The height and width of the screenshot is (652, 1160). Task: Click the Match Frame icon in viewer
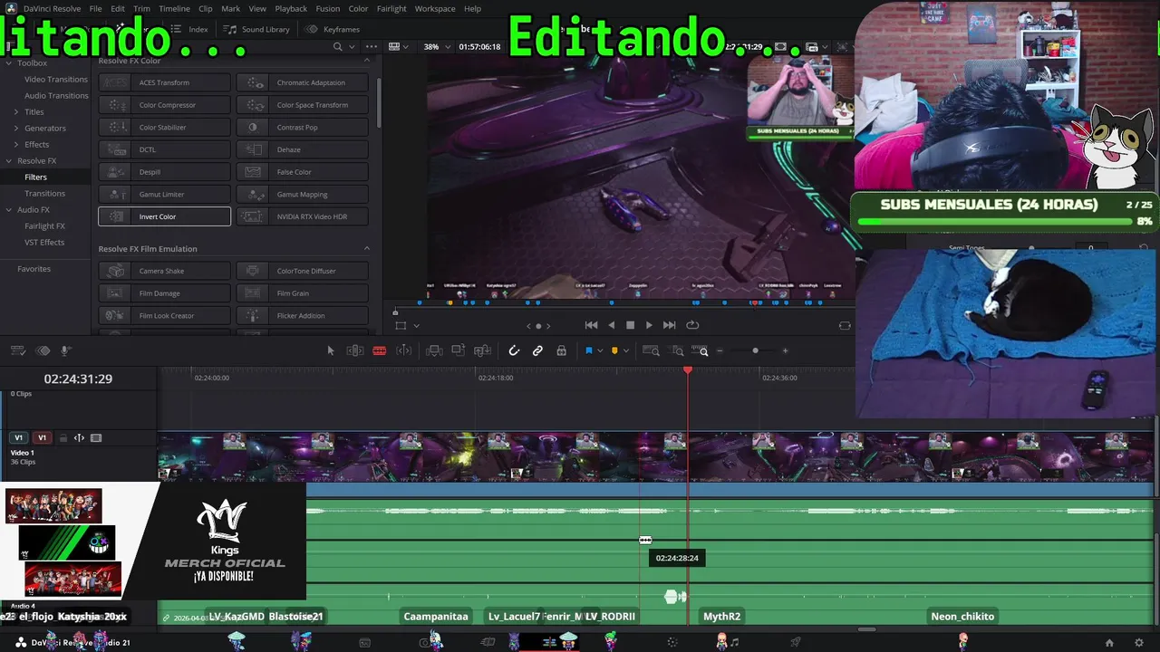coord(845,325)
